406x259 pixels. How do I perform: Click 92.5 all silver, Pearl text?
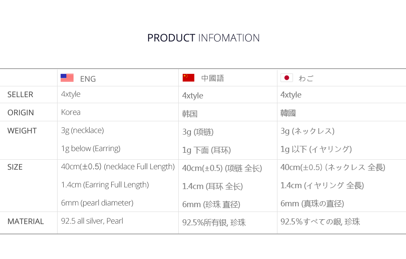92,221
